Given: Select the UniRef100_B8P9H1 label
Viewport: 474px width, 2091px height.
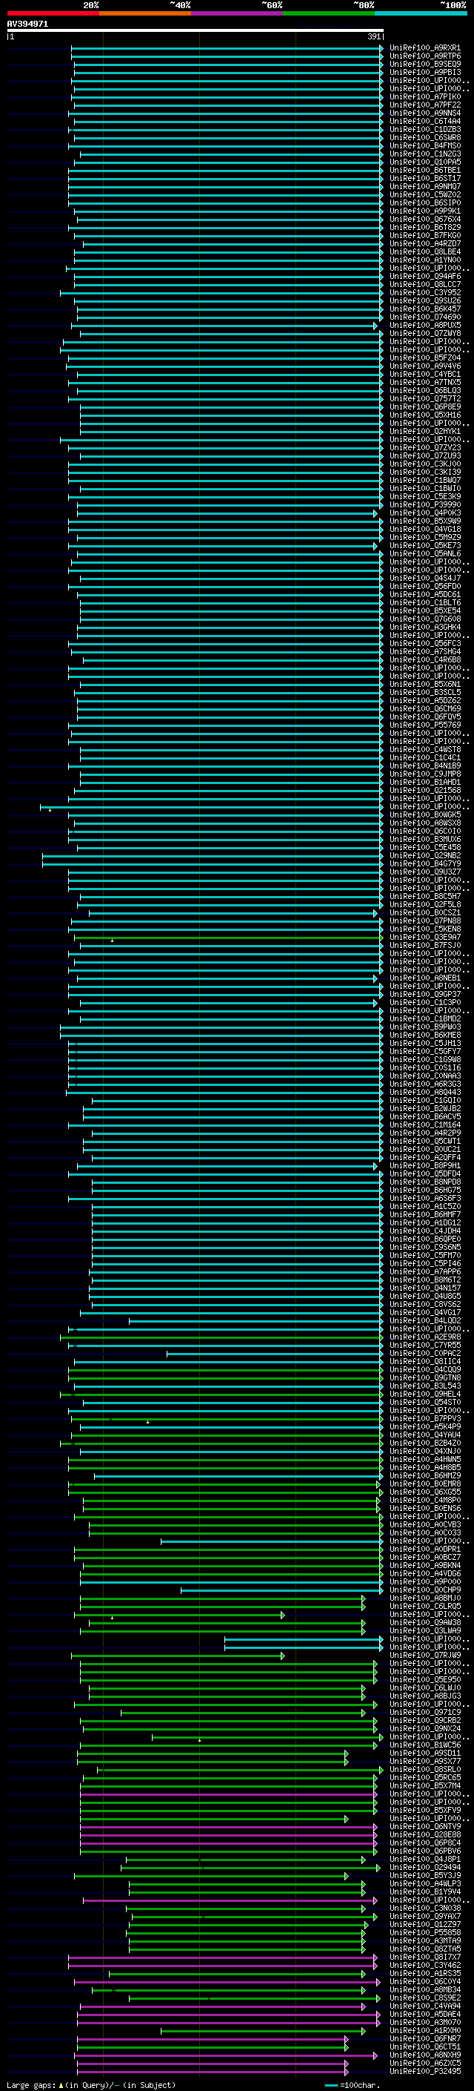Looking at the screenshot, I should 425,1165.
